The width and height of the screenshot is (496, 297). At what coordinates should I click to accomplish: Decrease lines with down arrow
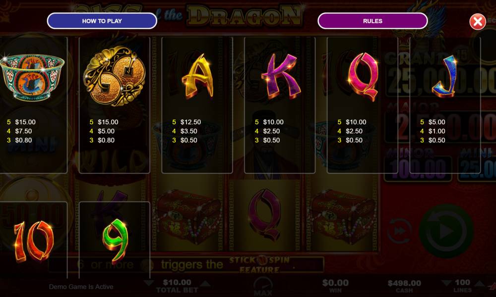point(446,283)
